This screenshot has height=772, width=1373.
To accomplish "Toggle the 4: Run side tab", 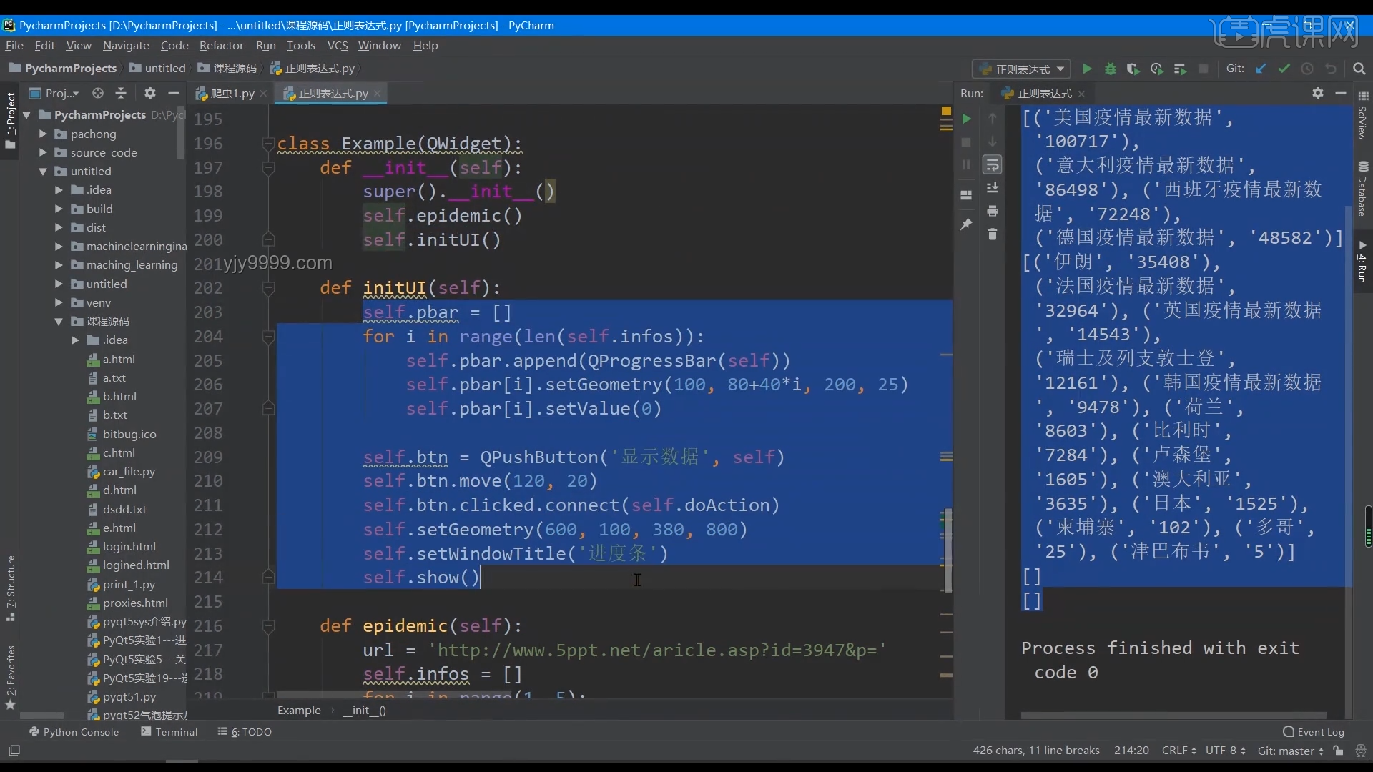I will [1363, 262].
